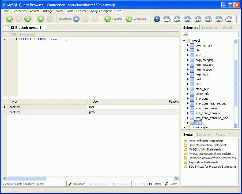Viewport: 242px width, 194px height.
Task: Select the mouse pointer tool icon
Action: pos(157,19)
